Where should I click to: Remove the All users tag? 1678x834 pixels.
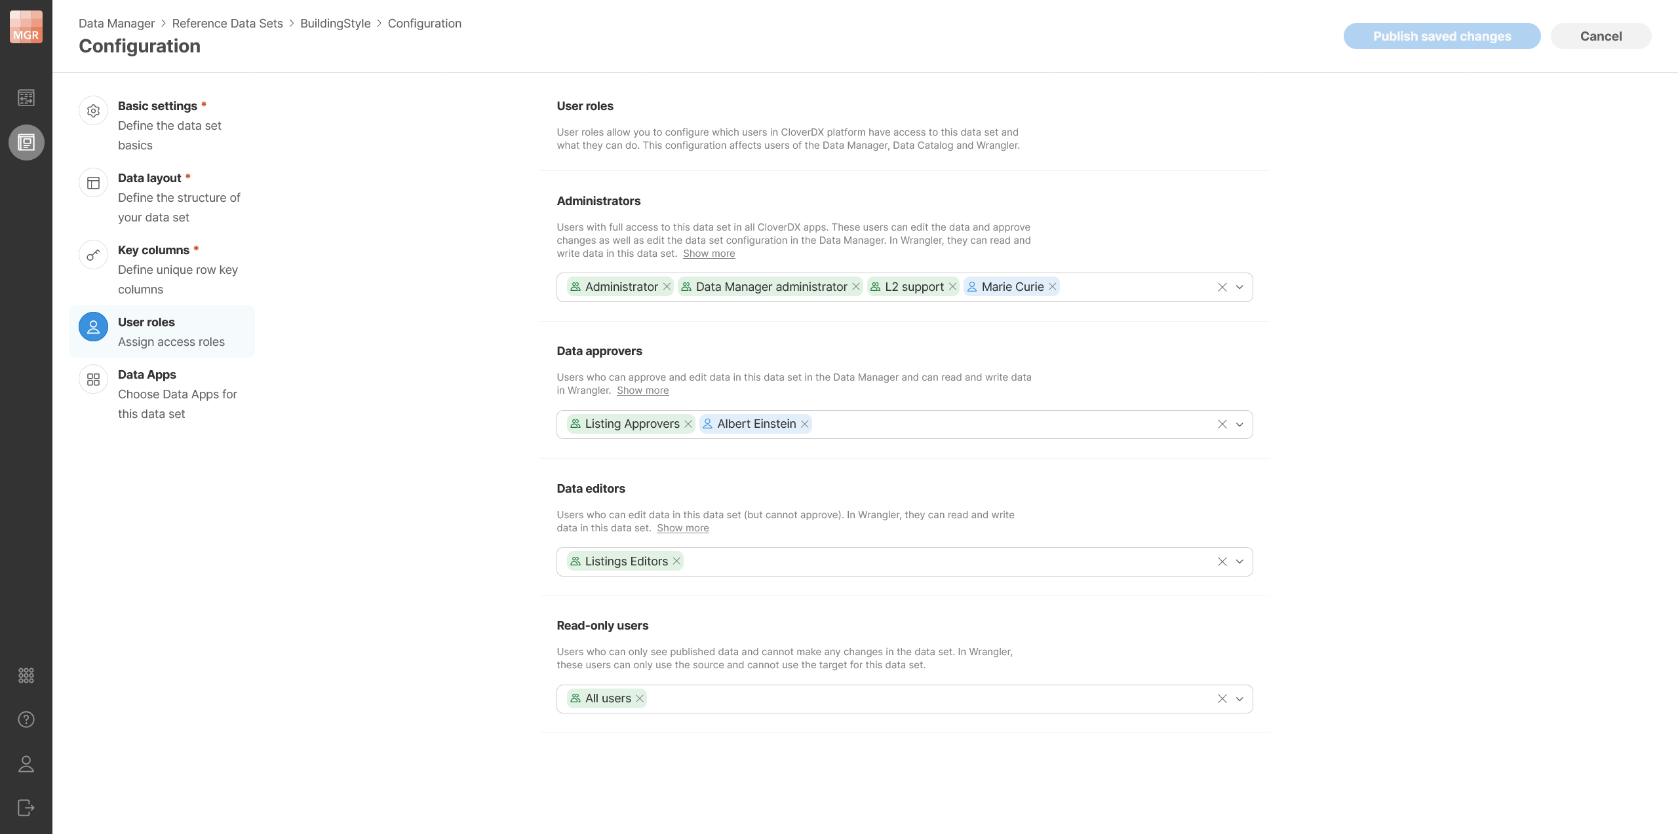coord(640,698)
